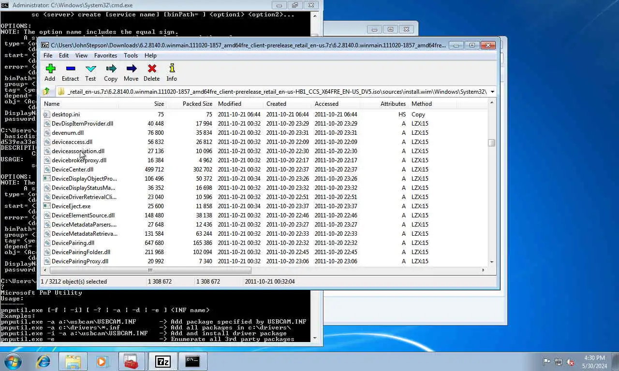Viewport: 619px width, 371px height.
Task: Click the Delete toolbar icon
Action: click(x=152, y=69)
